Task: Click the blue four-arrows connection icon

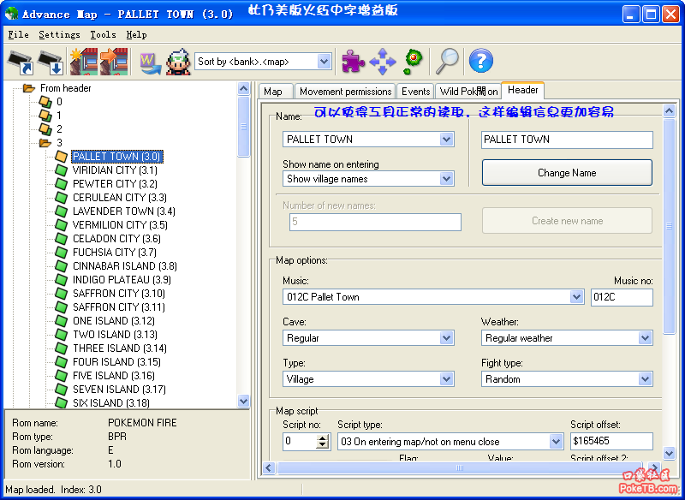Action: coord(382,62)
